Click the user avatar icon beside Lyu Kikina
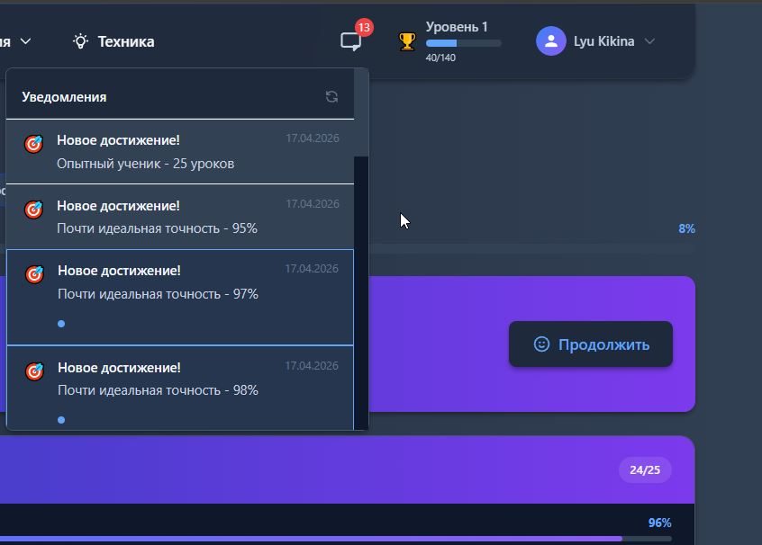 (x=550, y=41)
